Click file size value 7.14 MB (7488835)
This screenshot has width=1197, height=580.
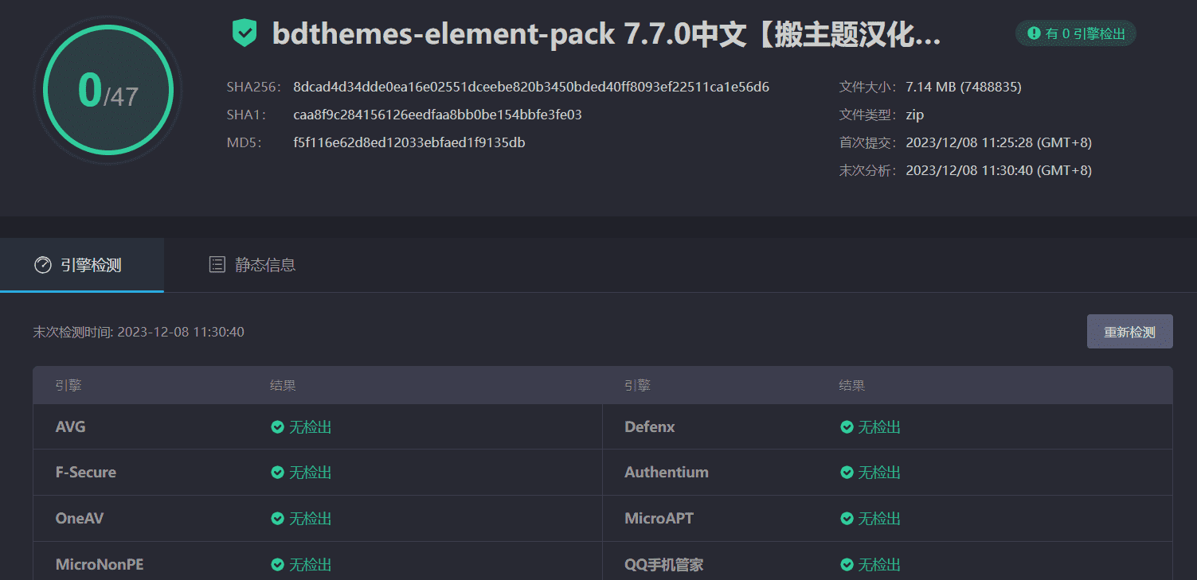point(964,87)
